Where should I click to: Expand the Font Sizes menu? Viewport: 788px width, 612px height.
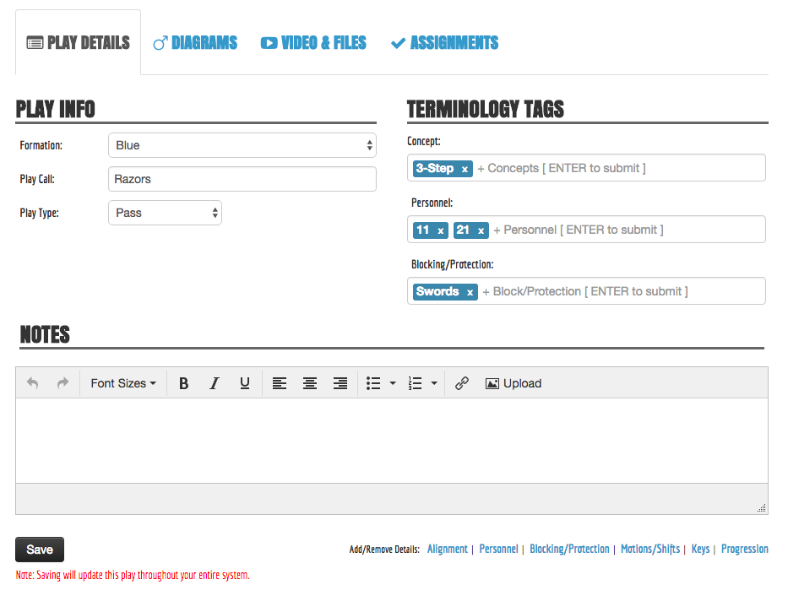pyautogui.click(x=123, y=383)
